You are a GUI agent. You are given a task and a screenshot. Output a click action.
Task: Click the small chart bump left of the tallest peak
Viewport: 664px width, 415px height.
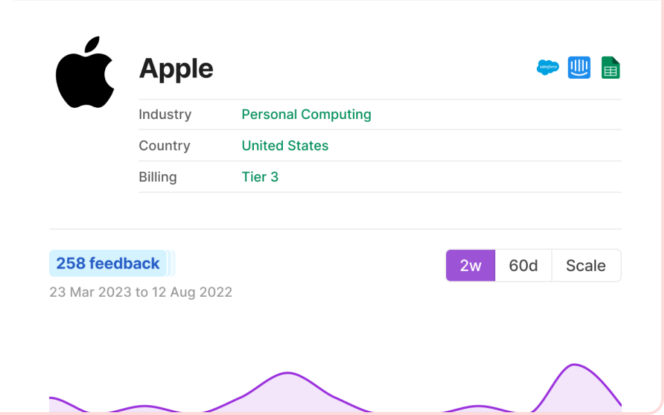tap(477, 406)
